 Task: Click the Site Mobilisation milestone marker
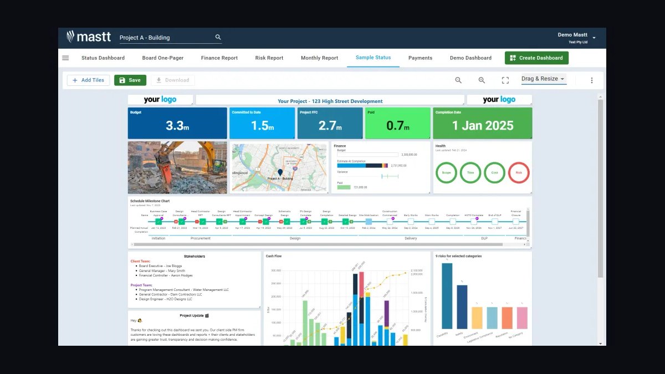tap(369, 222)
